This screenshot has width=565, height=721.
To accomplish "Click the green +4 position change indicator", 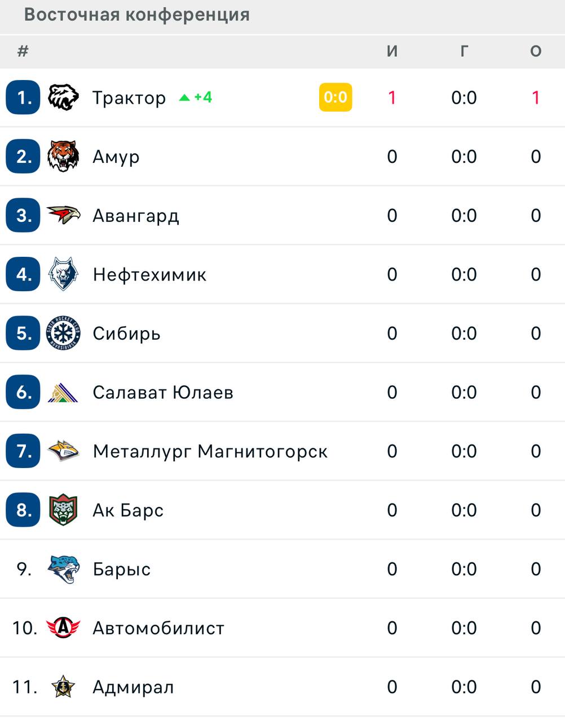I will pos(196,97).
